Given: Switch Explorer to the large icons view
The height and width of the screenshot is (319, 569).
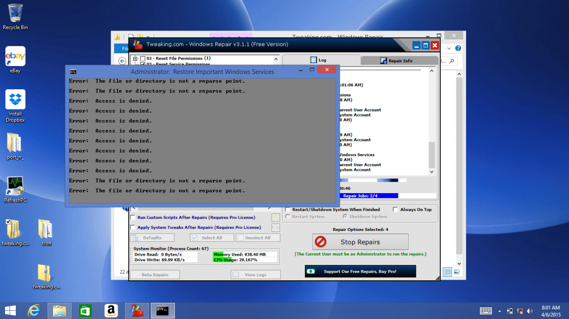Looking at the screenshot, I should pos(456,272).
